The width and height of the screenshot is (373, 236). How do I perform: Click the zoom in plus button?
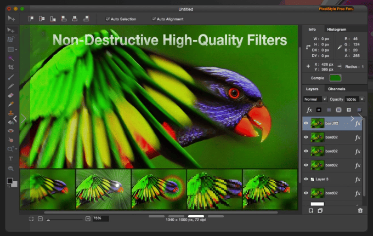(x=88, y=218)
